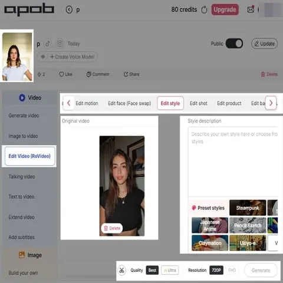Switch to the Edit motion tab
This screenshot has height=283, width=283.
click(x=87, y=103)
